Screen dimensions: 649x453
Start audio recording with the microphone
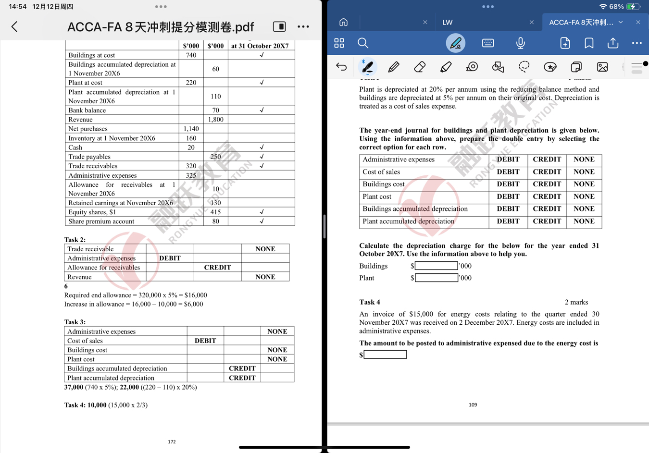(x=520, y=43)
